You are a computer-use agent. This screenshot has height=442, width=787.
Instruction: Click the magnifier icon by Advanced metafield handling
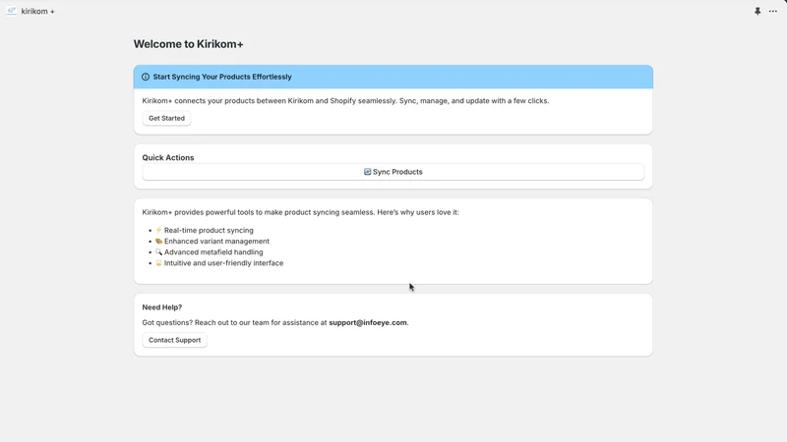click(x=158, y=252)
